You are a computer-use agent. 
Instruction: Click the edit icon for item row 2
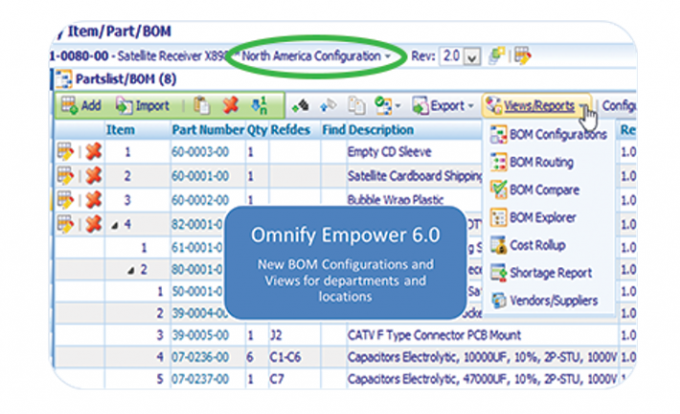[65, 175]
